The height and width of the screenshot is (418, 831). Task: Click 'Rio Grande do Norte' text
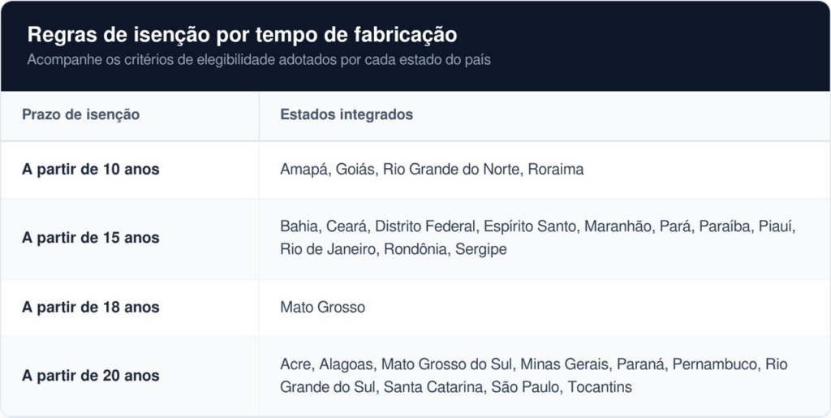pos(450,170)
